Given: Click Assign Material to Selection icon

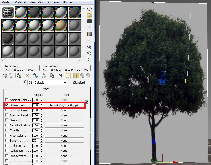Looking at the screenshot, I should 19,76.
